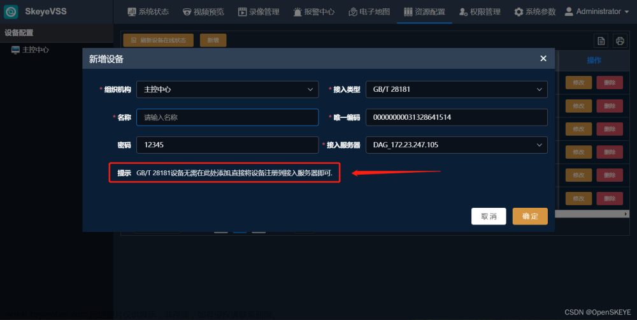Open the 系统状态 menu
The image size is (637, 320).
coord(148,11)
